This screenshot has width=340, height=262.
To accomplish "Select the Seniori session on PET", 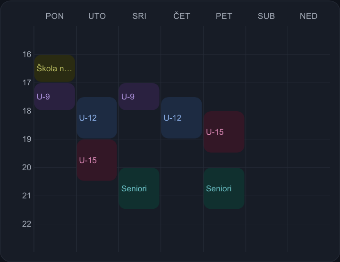I will [x=224, y=188].
